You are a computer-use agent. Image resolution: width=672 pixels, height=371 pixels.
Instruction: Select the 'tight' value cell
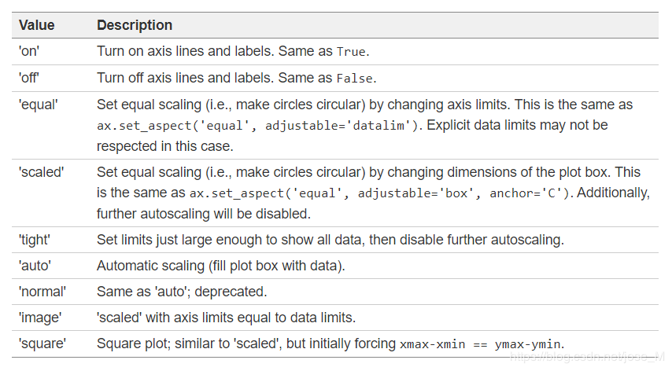33,240
